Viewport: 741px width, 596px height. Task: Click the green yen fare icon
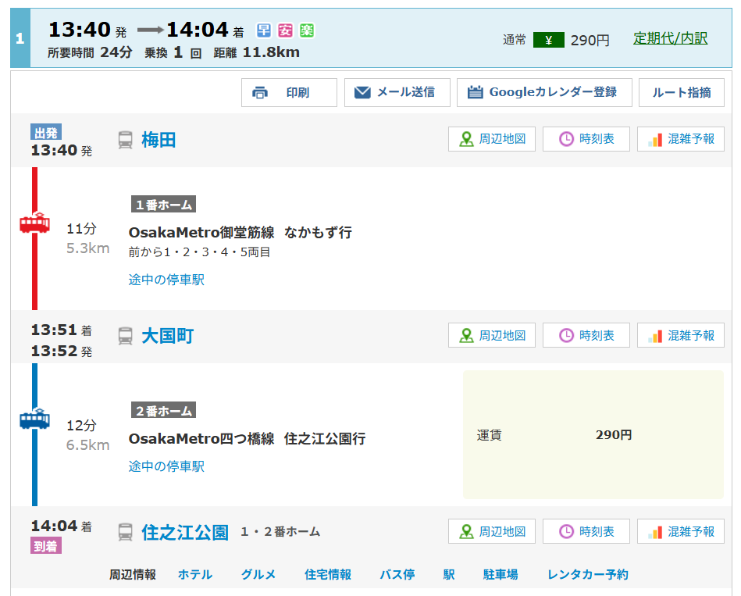pyautogui.click(x=548, y=40)
